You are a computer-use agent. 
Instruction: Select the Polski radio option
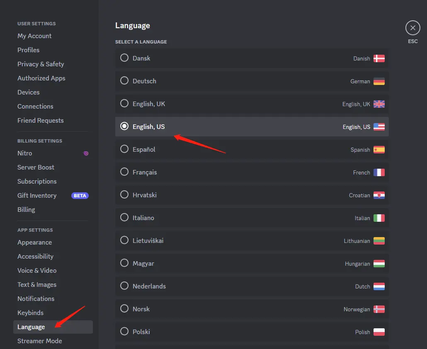pos(124,331)
